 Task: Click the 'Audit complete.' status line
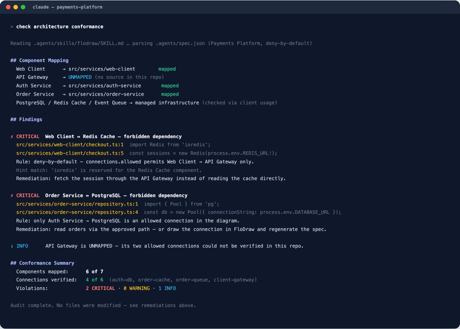tap(103, 305)
